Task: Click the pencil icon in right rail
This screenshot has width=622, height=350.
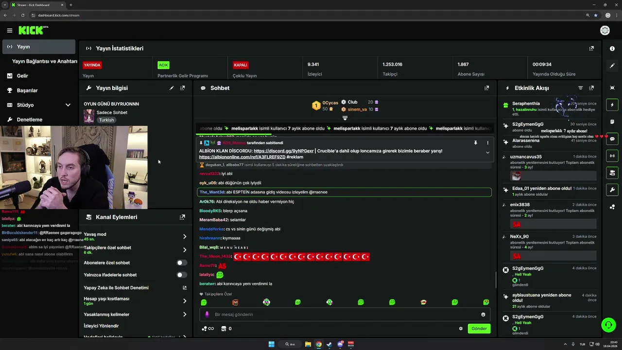Action: click(x=612, y=66)
